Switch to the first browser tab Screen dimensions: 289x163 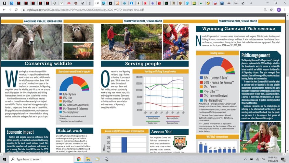(x=5, y=3)
